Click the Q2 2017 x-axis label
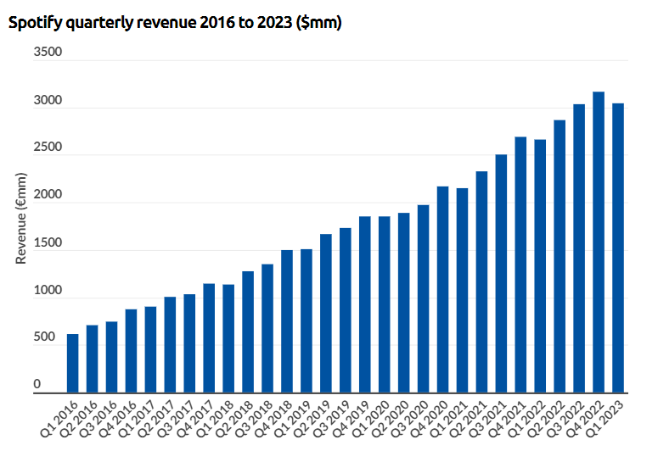Screen dimensions: 658x451 156,419
